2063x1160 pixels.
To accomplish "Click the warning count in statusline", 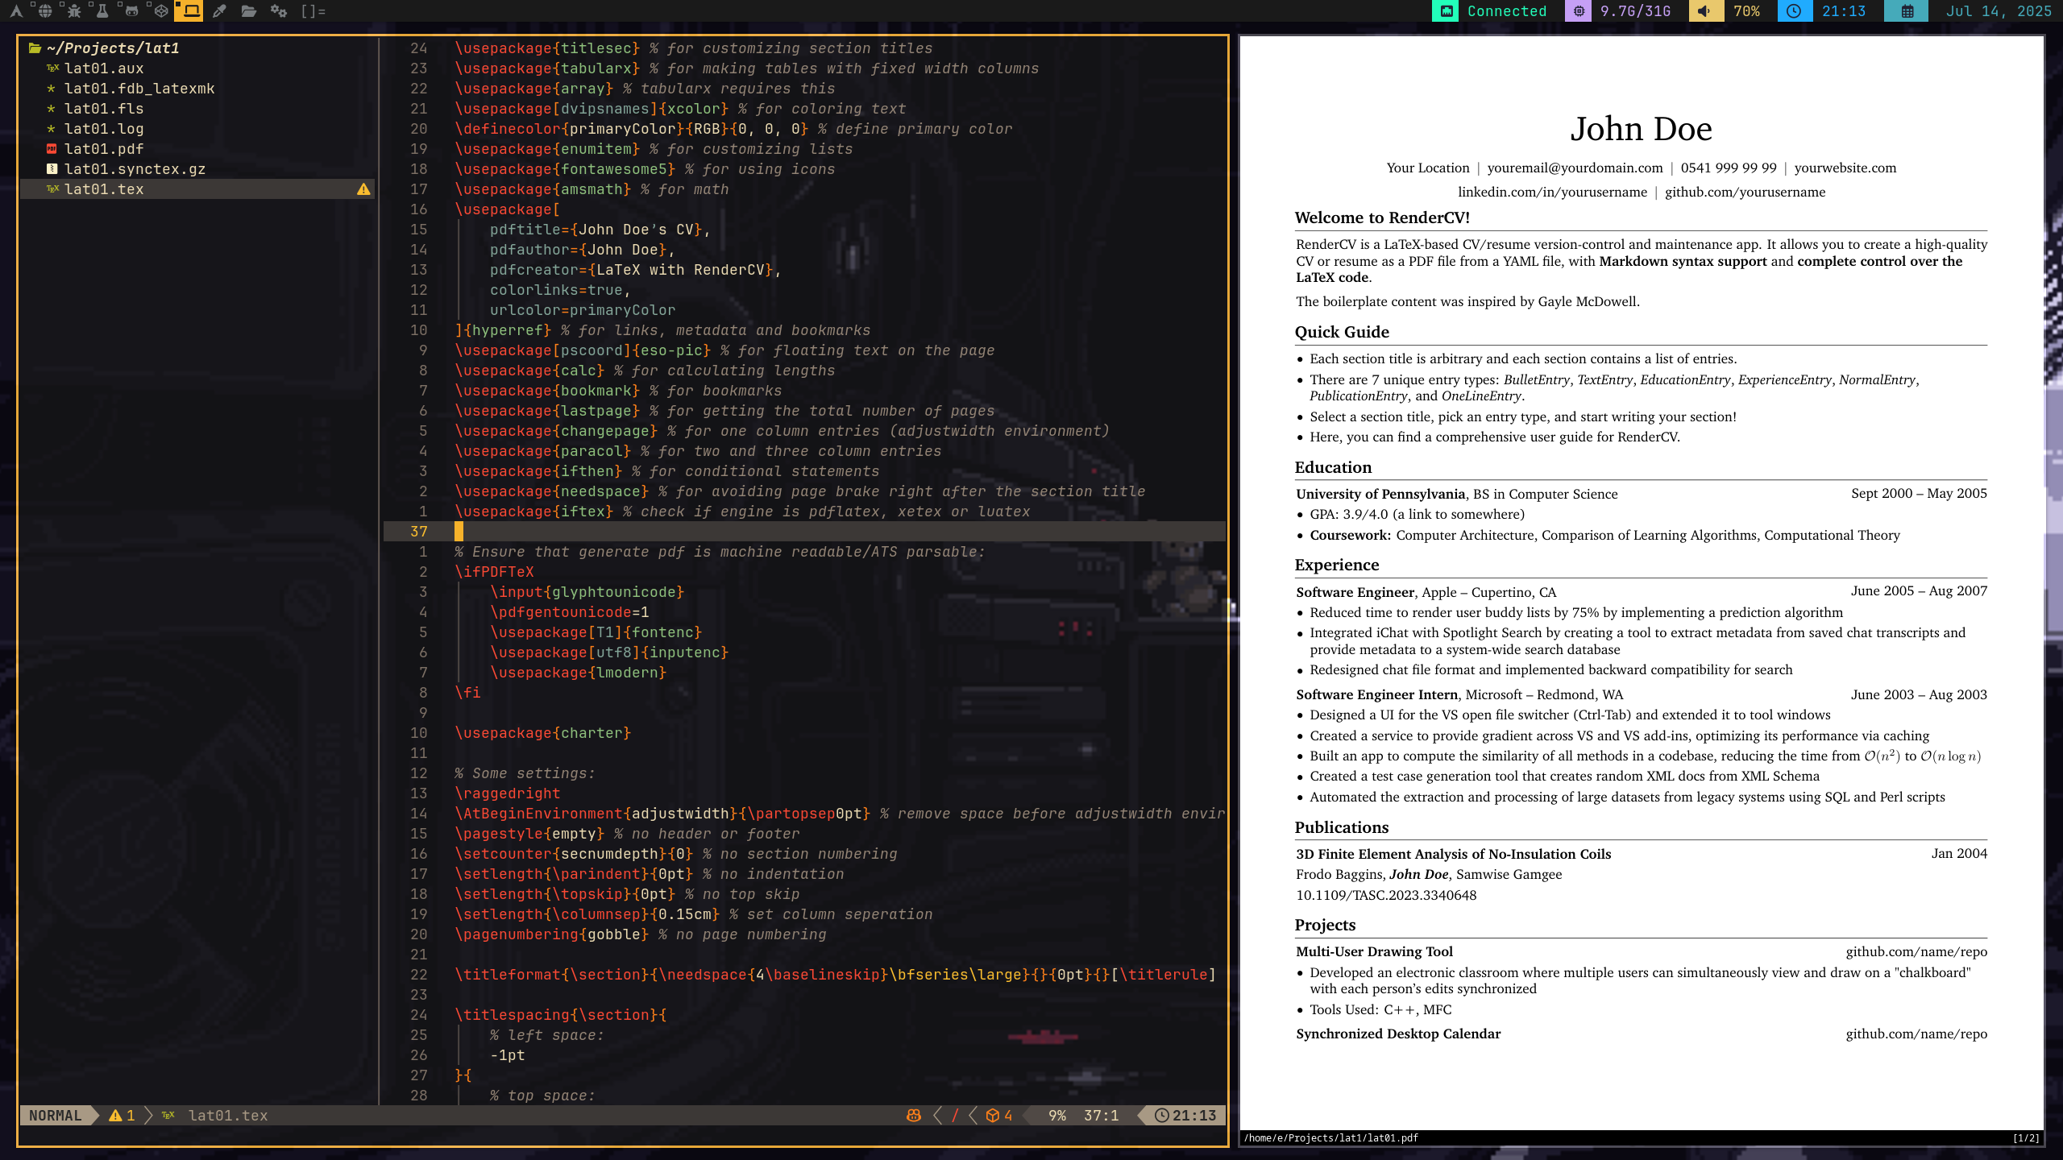I will click(x=122, y=1115).
